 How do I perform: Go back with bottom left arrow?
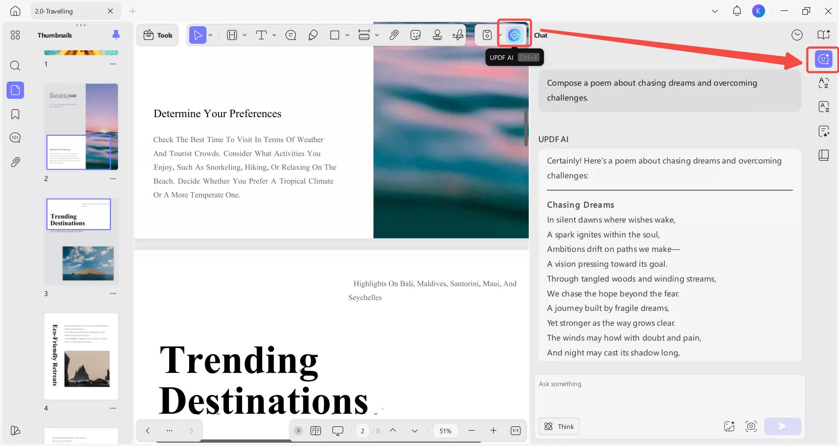148,431
